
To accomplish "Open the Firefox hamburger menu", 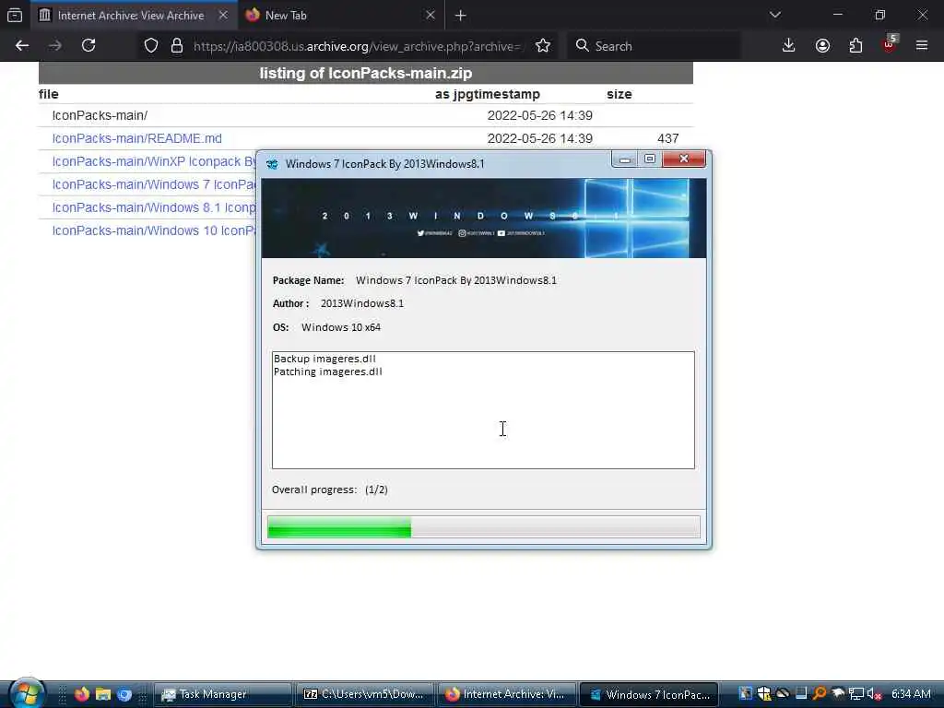I will [922, 46].
